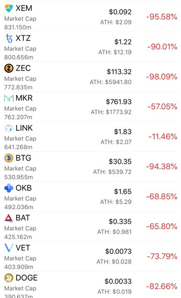Tap the Dogecoin DOGE coin icon
Image resolution: width=181 pixels, height=298 pixels.
[x=9, y=278]
